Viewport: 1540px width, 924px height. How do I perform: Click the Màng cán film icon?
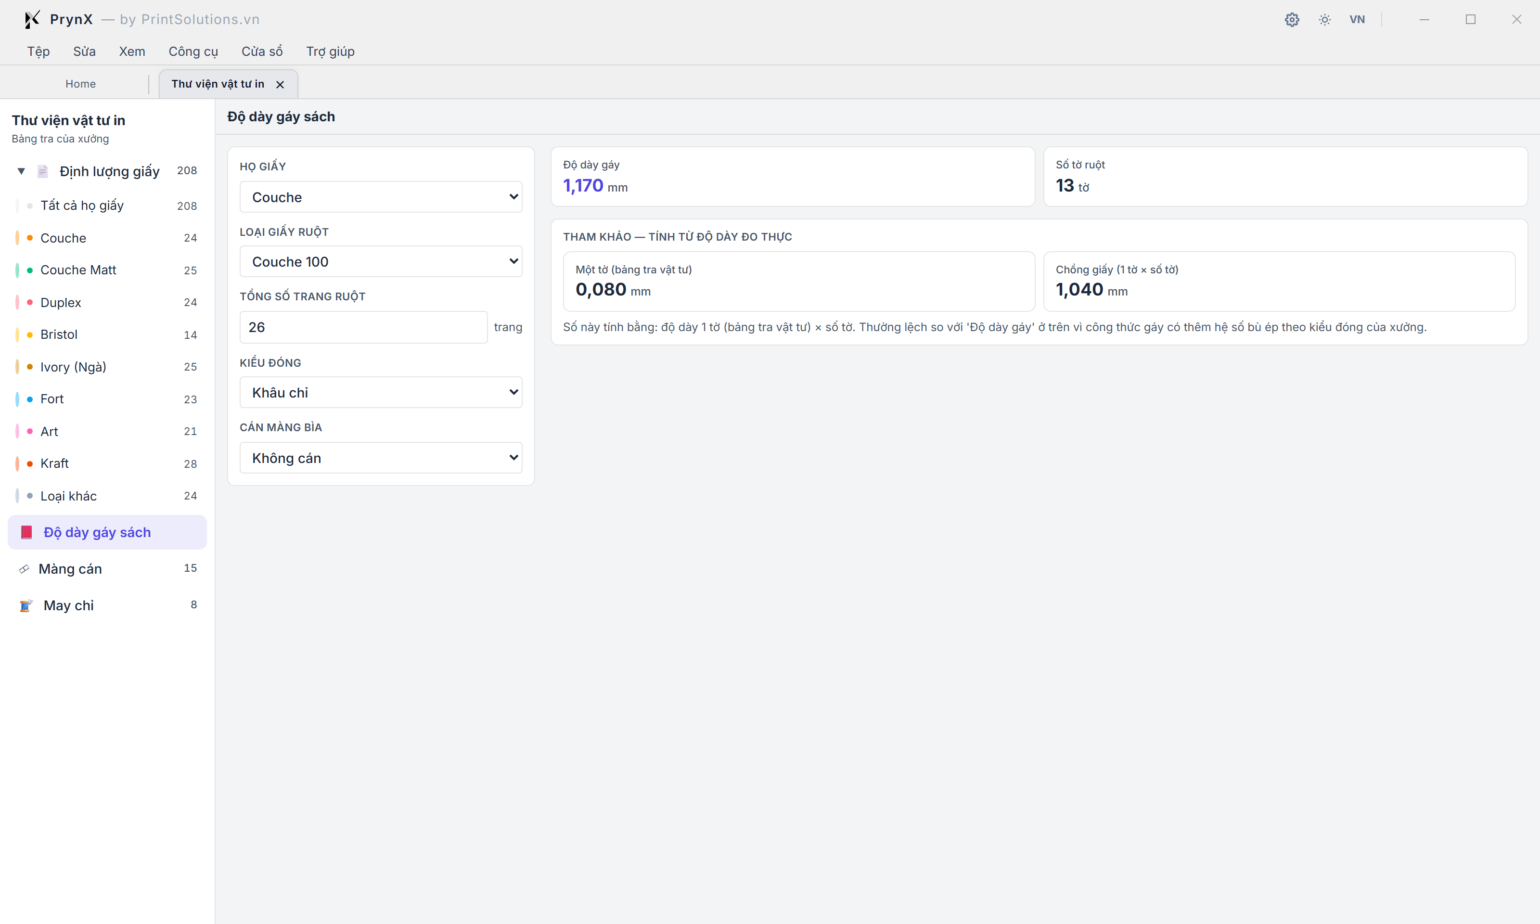click(x=24, y=568)
